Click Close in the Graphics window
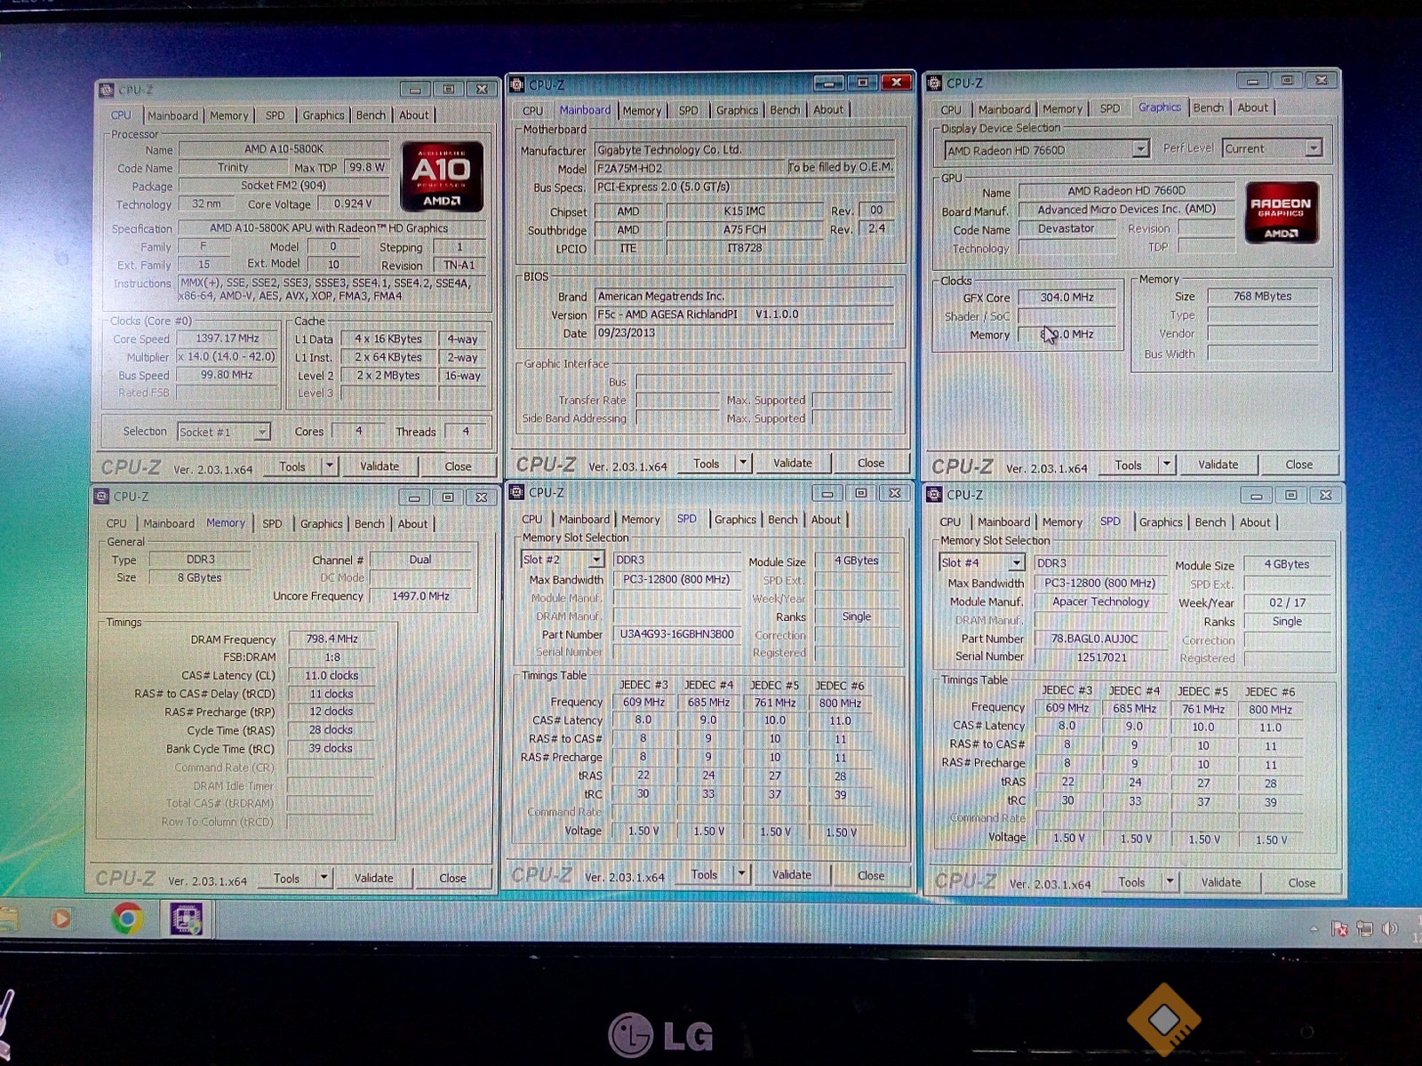 [x=1298, y=465]
